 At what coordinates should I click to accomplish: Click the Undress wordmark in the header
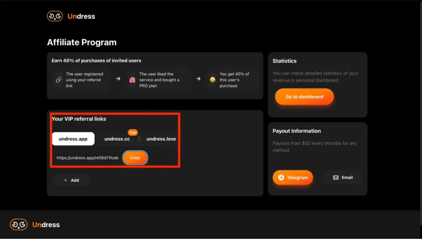81,16
